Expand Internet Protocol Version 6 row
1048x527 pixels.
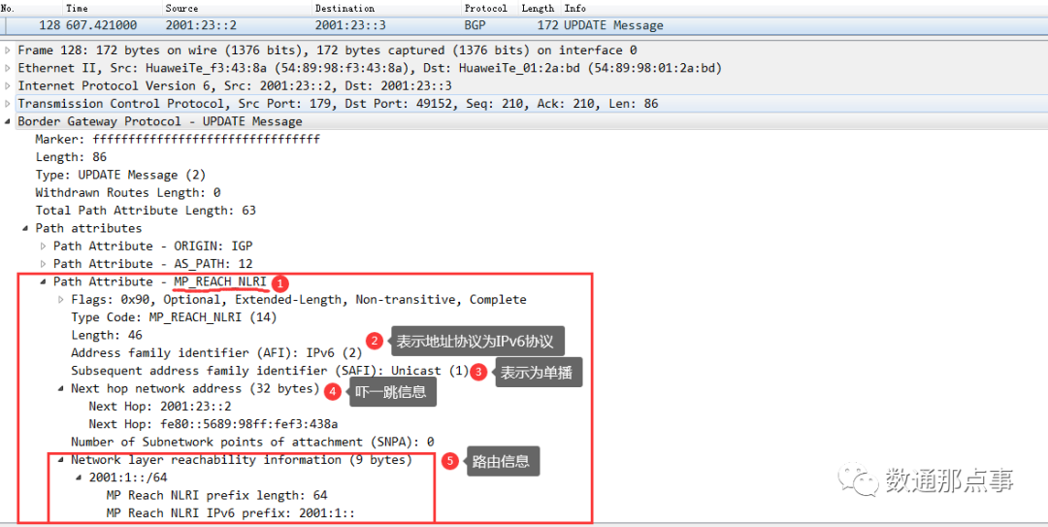7,85
